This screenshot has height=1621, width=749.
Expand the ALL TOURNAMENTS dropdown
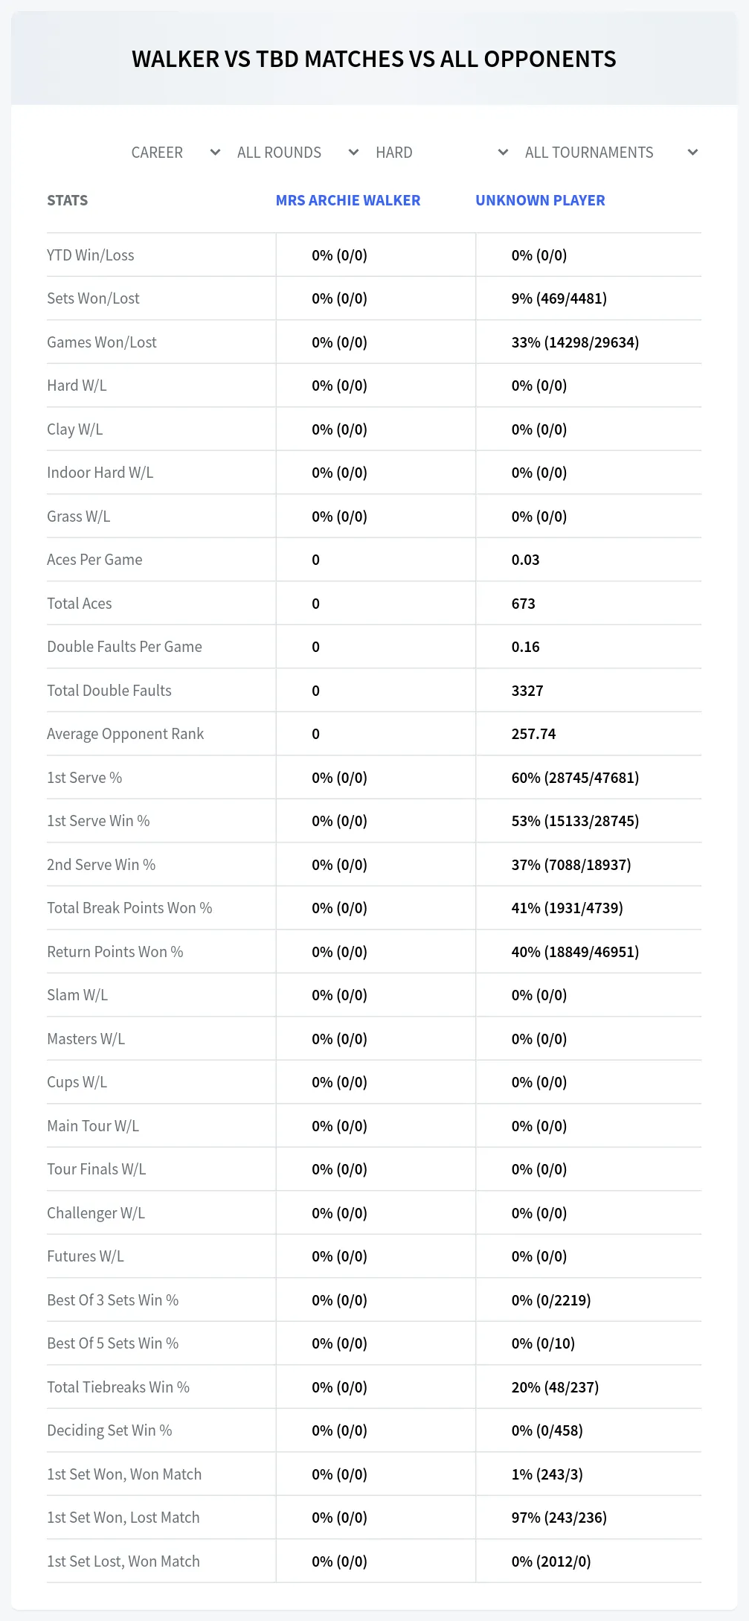(x=611, y=153)
